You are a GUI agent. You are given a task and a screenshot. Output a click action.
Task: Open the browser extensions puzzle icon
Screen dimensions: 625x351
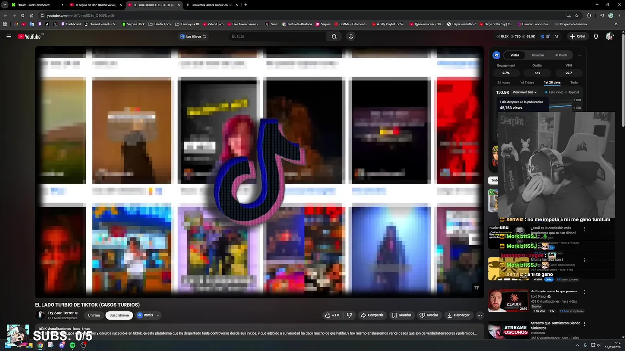point(589,15)
